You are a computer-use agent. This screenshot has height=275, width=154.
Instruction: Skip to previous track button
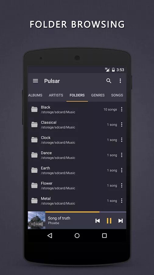(x=98, y=221)
